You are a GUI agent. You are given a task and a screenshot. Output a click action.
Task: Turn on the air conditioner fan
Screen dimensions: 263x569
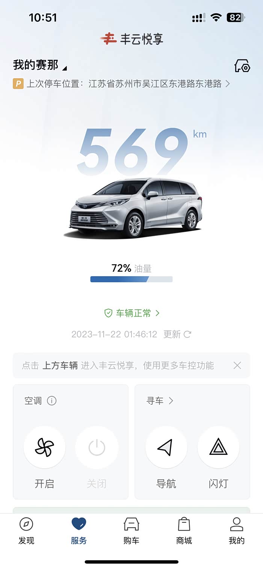point(44,448)
